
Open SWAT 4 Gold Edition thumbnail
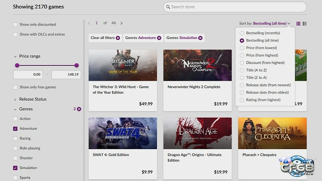point(123,133)
